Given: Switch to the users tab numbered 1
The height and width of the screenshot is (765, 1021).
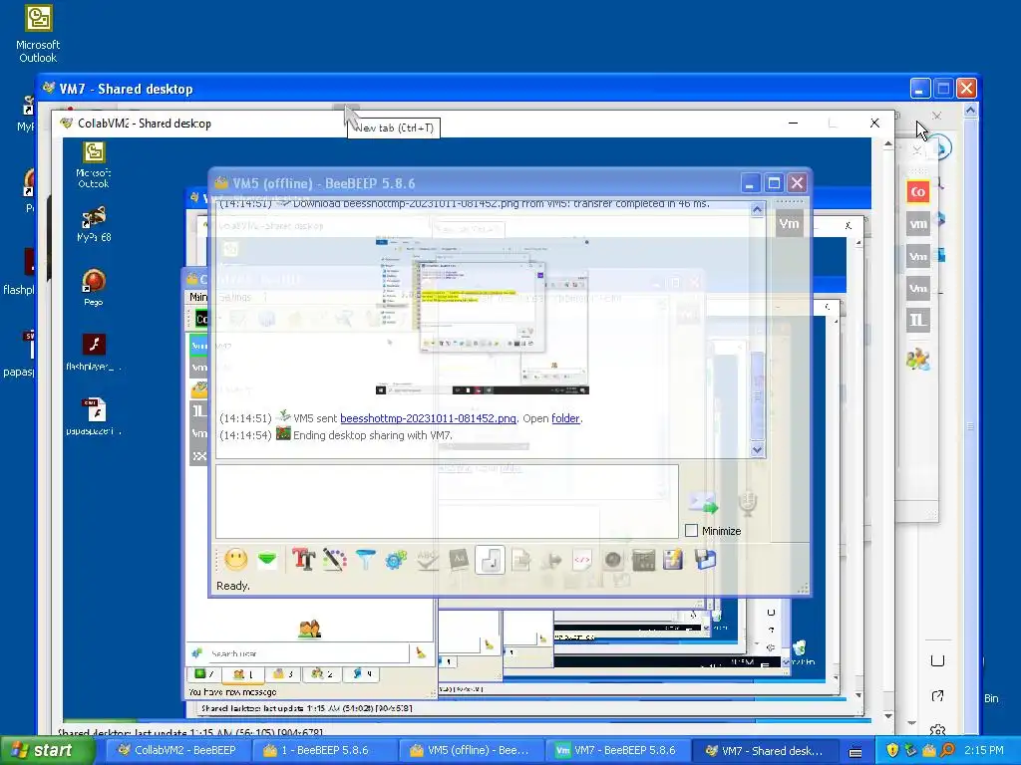Looking at the screenshot, I should click(242, 674).
